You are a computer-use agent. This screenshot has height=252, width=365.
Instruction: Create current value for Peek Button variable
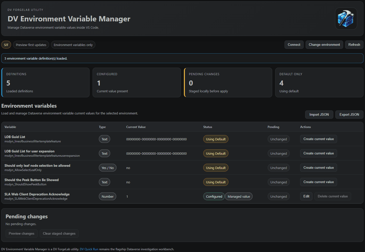(318, 182)
